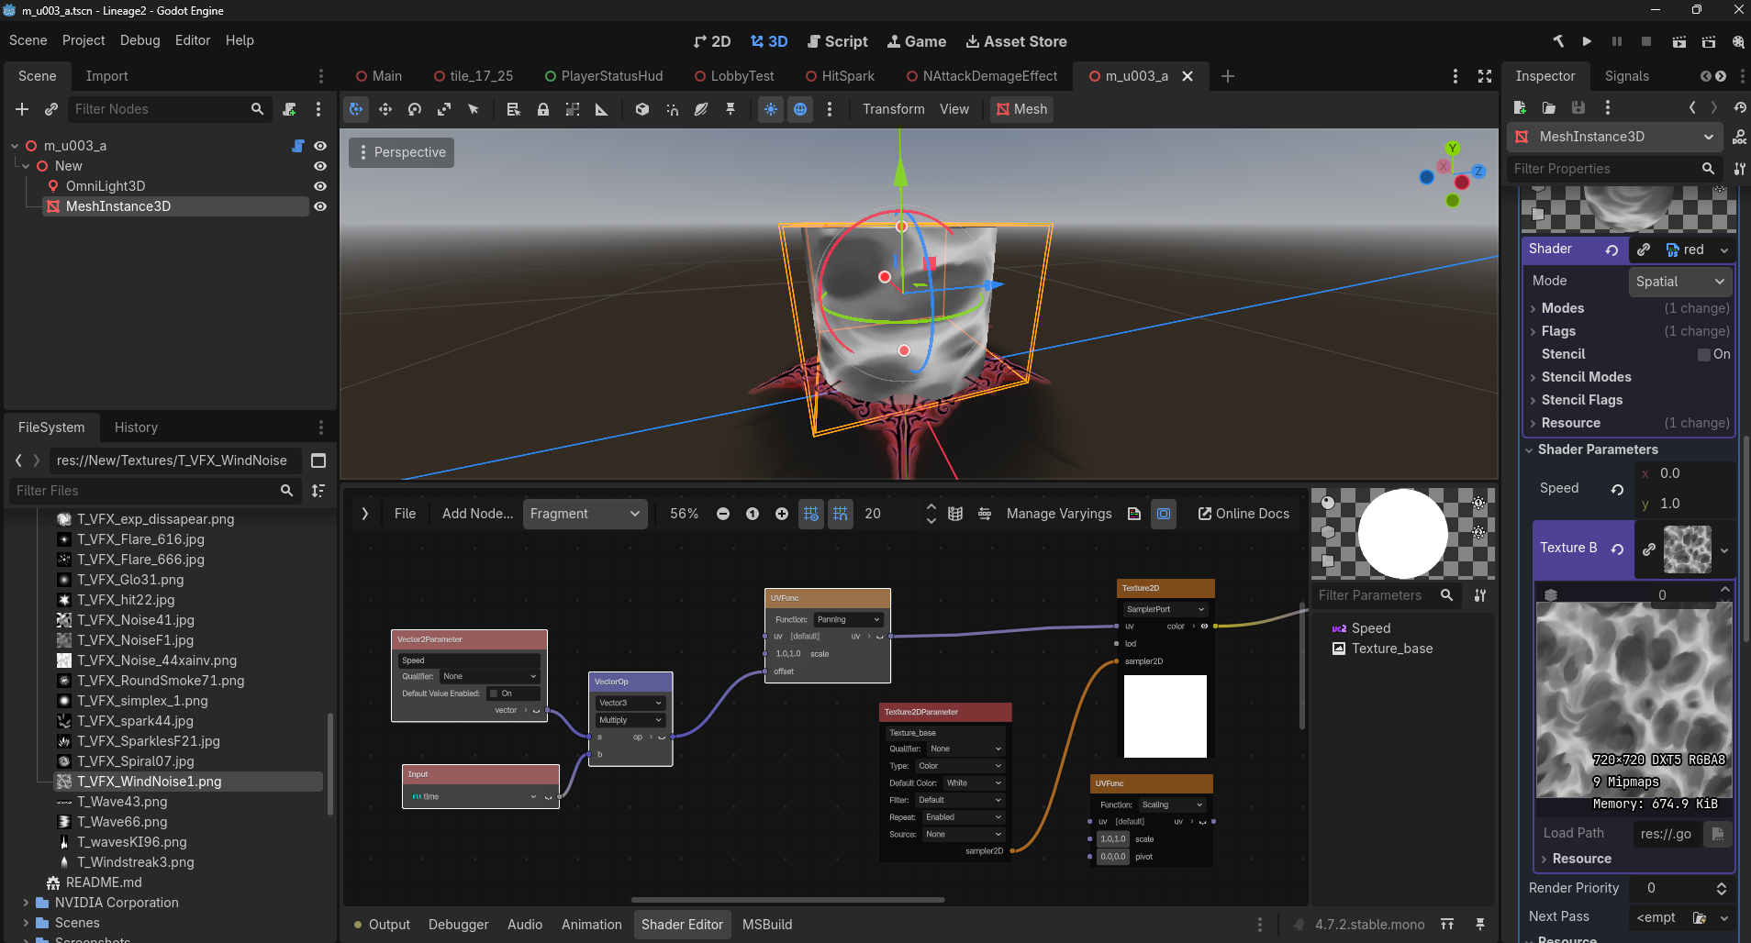Viewport: 1751px width, 943px height.
Task: Zoom out in the shader graph
Action: (723, 514)
